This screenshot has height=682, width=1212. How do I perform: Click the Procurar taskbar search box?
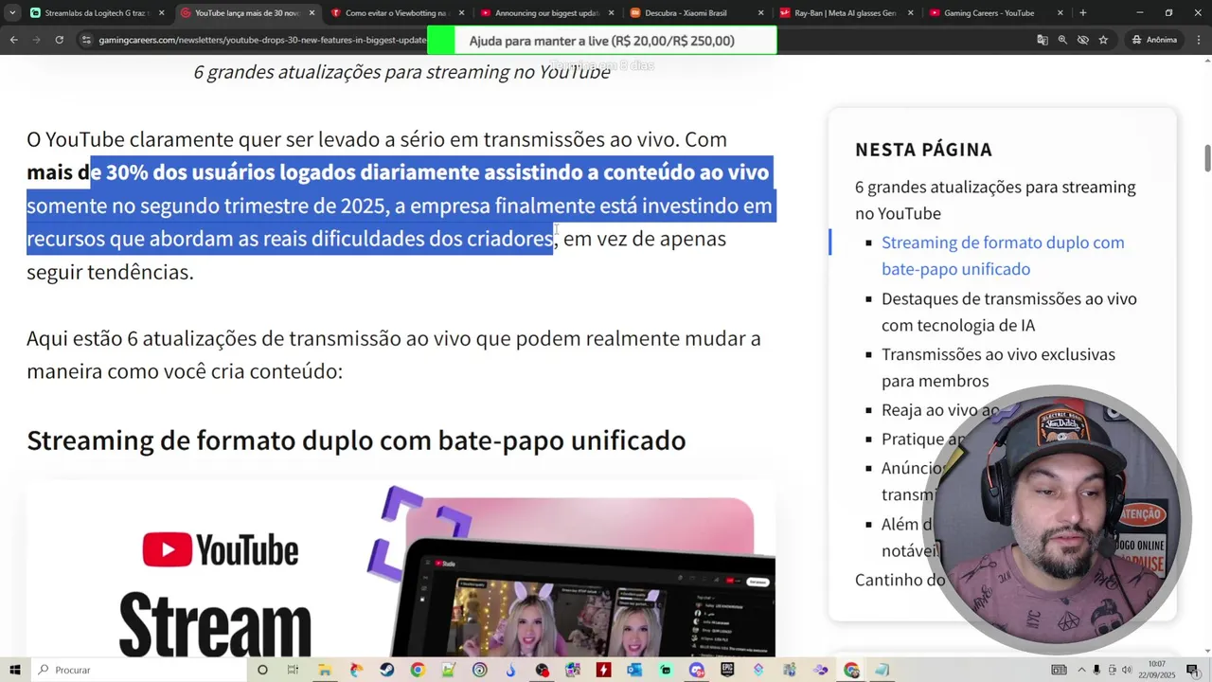pos(139,670)
